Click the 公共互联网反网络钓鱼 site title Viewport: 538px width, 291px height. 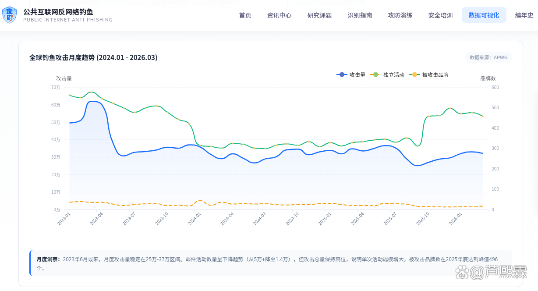click(x=58, y=12)
